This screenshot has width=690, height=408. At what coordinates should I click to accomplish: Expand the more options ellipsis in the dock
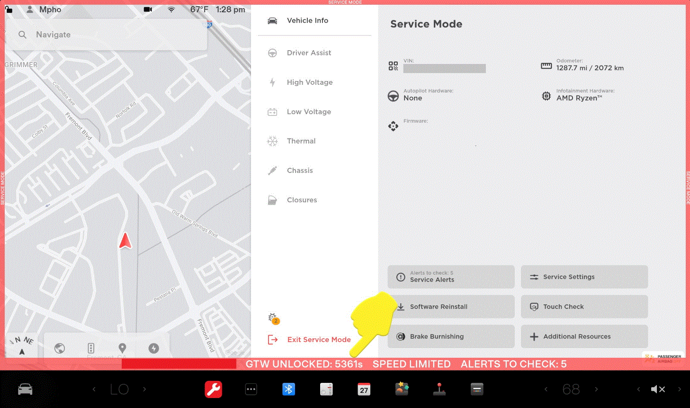click(x=251, y=389)
